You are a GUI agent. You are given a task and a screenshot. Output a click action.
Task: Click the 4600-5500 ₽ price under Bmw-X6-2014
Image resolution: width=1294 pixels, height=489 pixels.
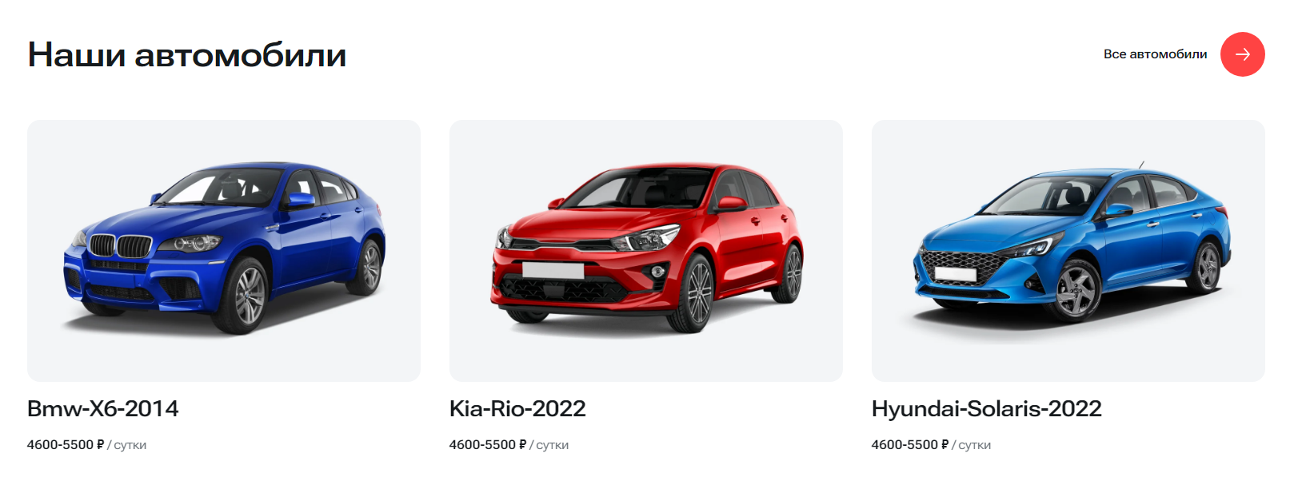[x=66, y=444]
